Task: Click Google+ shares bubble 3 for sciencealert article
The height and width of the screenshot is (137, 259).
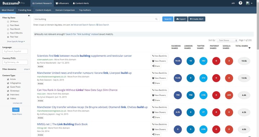Action: 229,61
